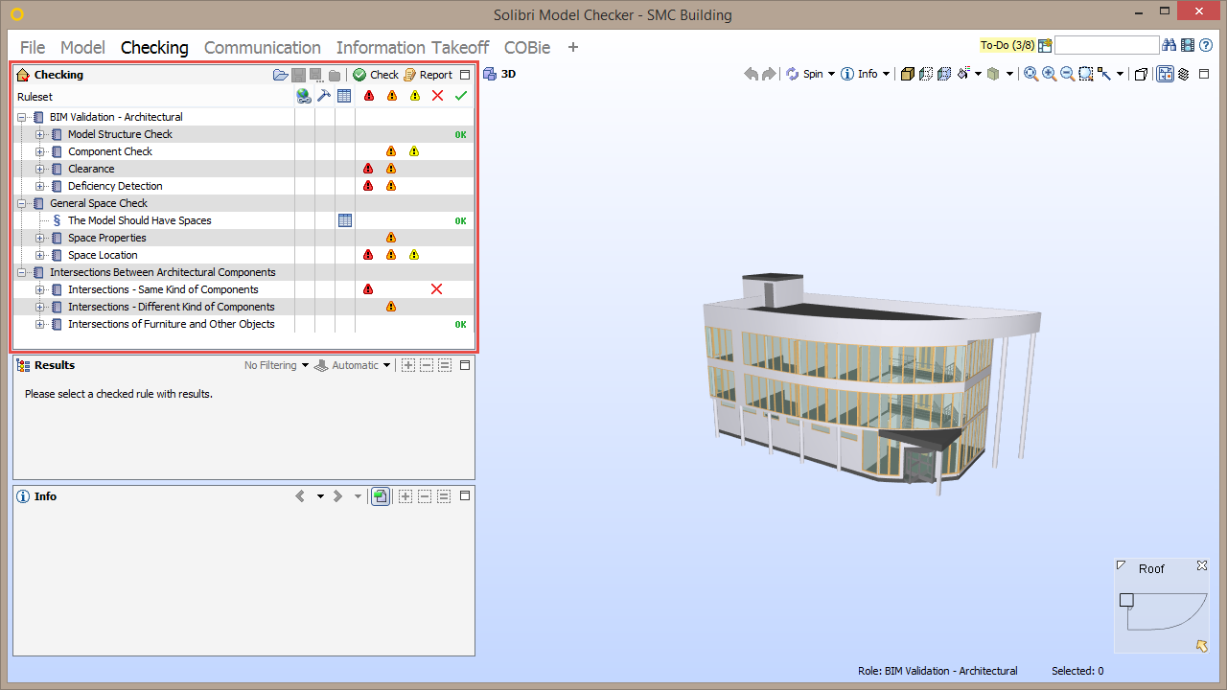Click the undo arrow in the 3D toolbar
This screenshot has height=690, width=1227.
[751, 74]
